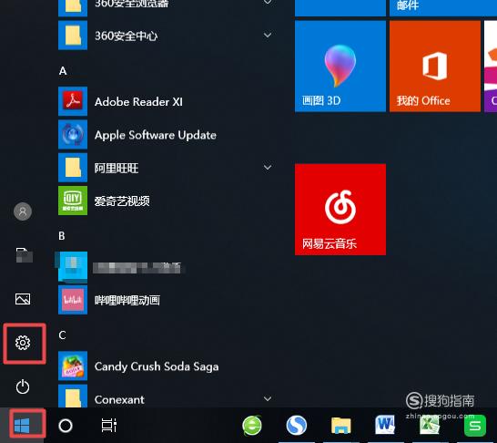Click the Adobe Reader XI icon
497x443 pixels.
73,101
